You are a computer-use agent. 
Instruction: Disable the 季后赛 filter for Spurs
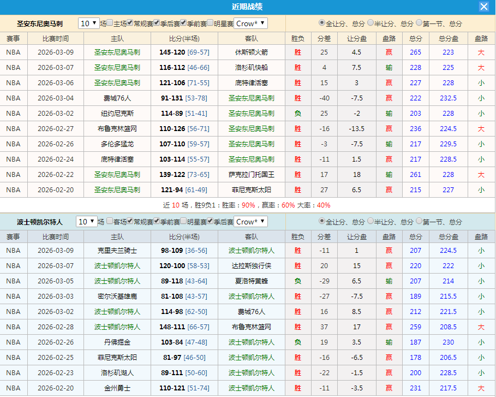click(x=156, y=22)
